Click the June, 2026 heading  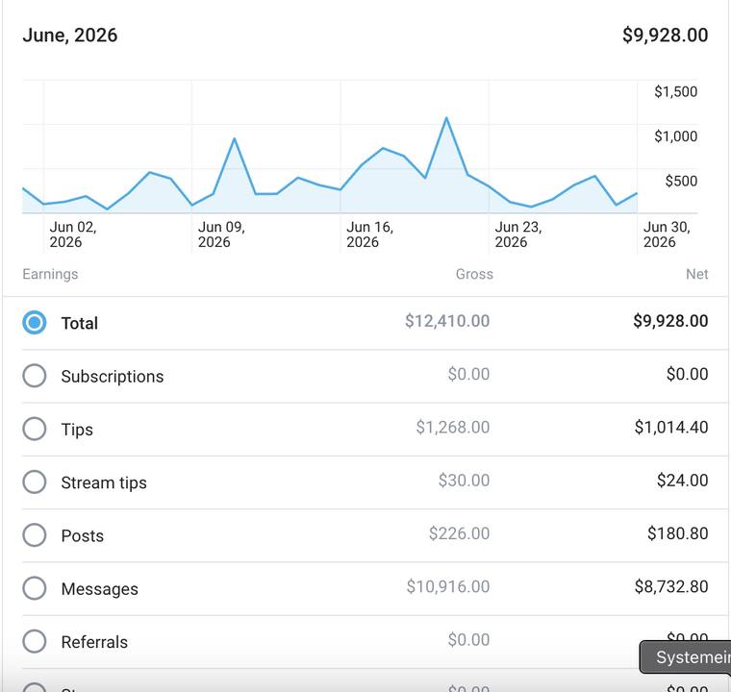tap(70, 36)
